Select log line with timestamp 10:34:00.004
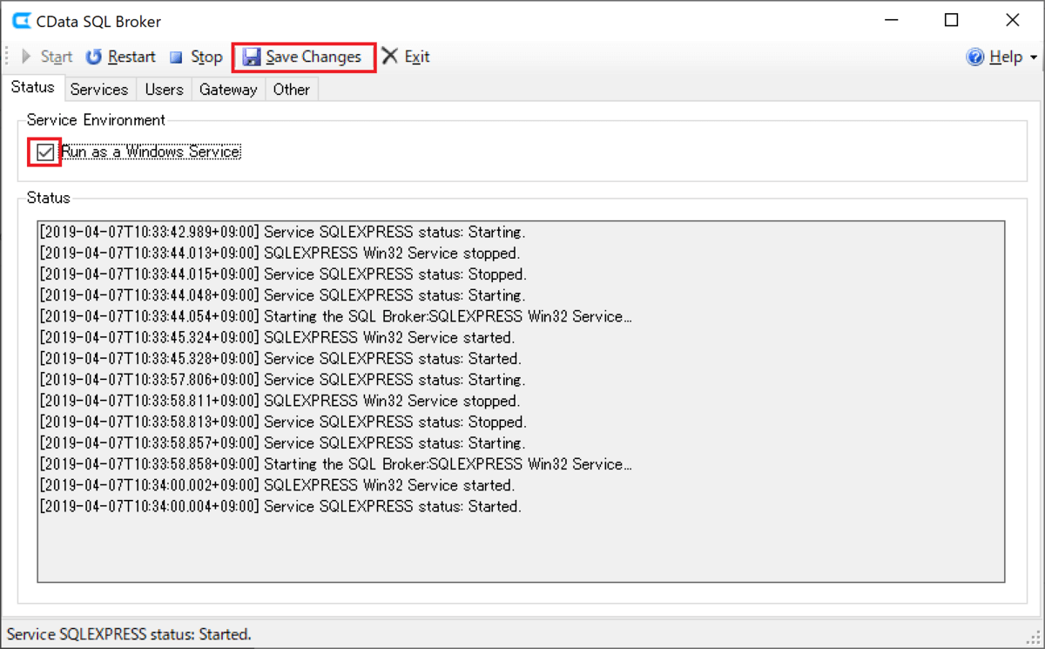Screen dimensions: 1045x649 click(x=280, y=506)
